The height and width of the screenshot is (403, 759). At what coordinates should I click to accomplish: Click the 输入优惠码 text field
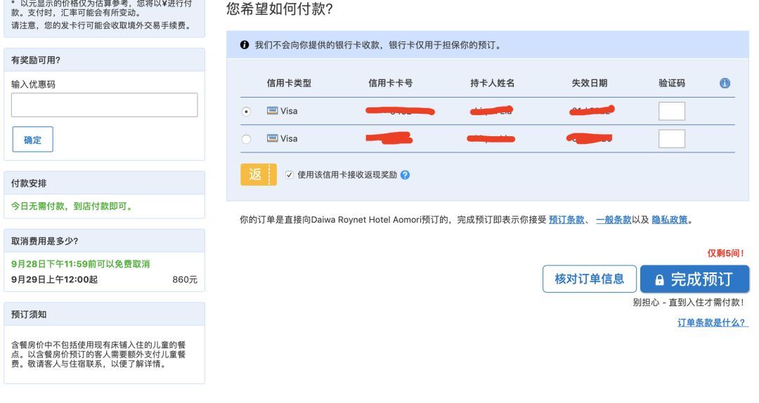point(104,105)
